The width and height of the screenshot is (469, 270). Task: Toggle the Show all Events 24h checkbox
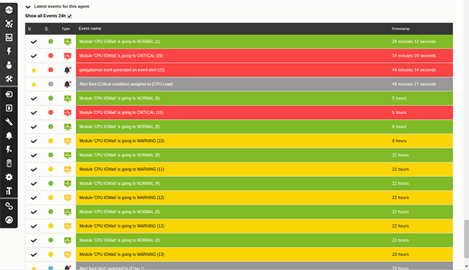pyautogui.click(x=70, y=16)
